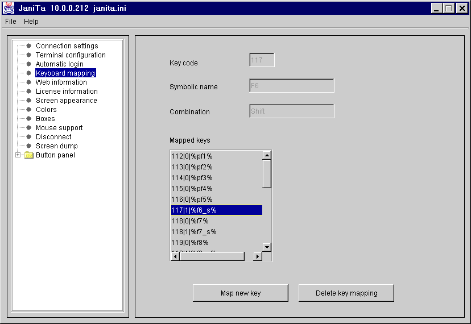471x324 pixels.
Task: Select mapped key 119|0|%f8%
Action: click(x=216, y=243)
